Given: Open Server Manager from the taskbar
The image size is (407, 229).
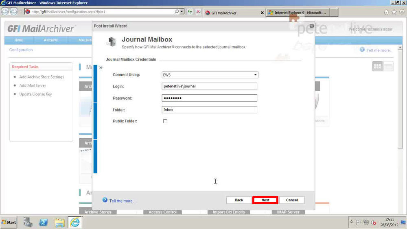Looking at the screenshot, I should point(28,222).
